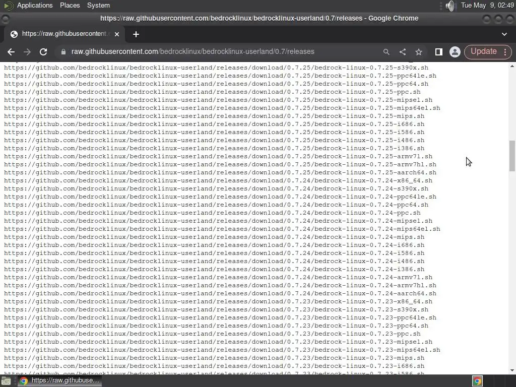Image resolution: width=516 pixels, height=387 pixels.
Task: Click the 0.7.25-mips.sh URL line
Action: (214, 116)
